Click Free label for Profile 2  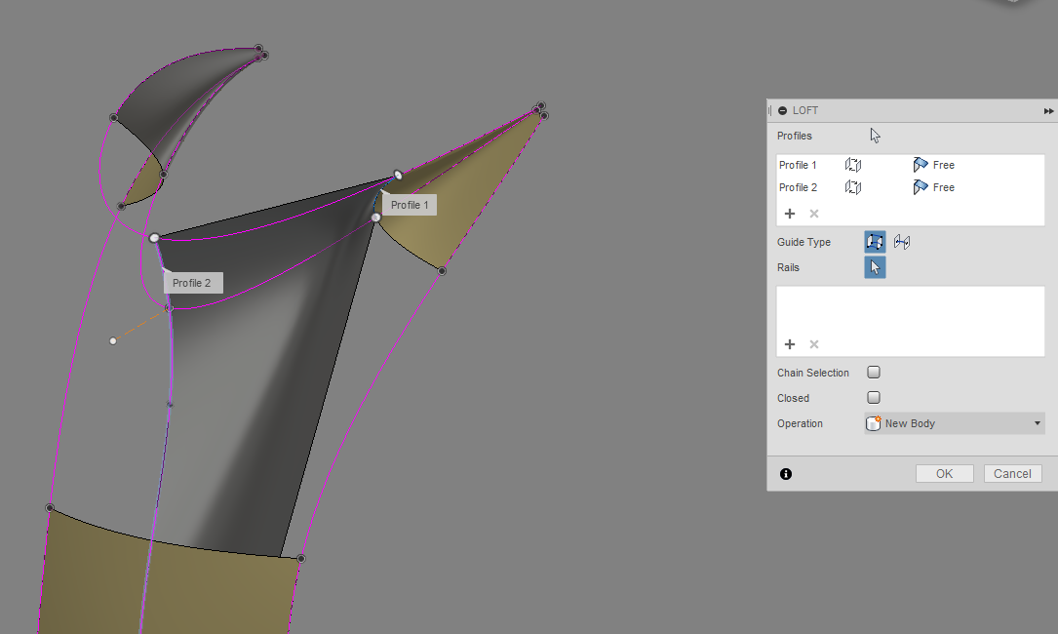(x=943, y=187)
